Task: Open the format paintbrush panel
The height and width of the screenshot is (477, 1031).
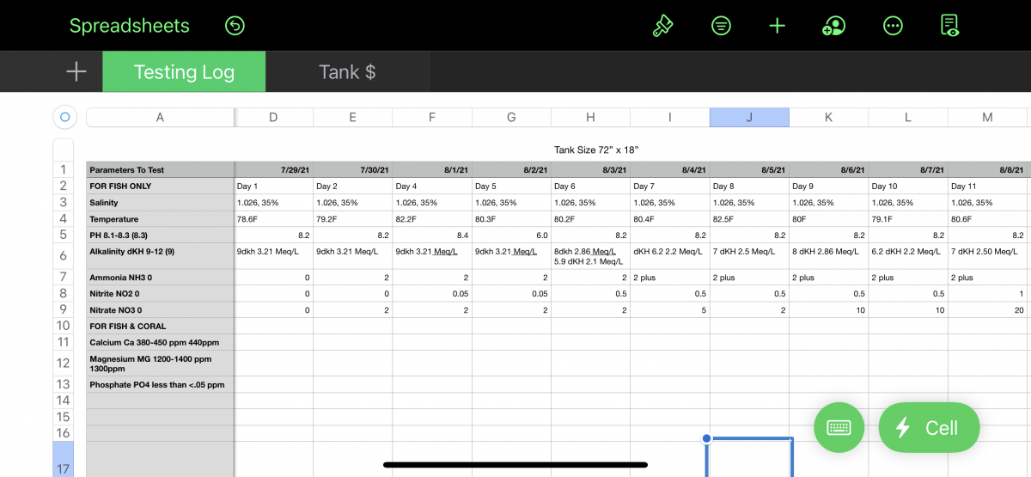Action: pyautogui.click(x=662, y=26)
